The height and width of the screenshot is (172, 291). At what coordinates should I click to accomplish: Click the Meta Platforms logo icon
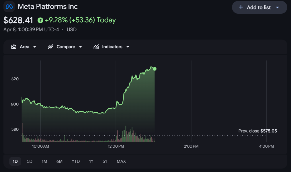point(9,7)
